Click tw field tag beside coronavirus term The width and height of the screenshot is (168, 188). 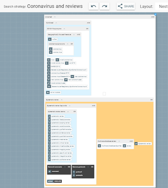51,49
